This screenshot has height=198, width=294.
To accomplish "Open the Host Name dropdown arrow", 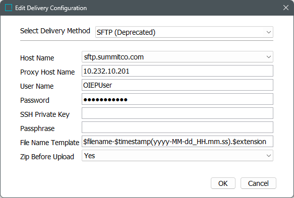I will pyautogui.click(x=268, y=57).
